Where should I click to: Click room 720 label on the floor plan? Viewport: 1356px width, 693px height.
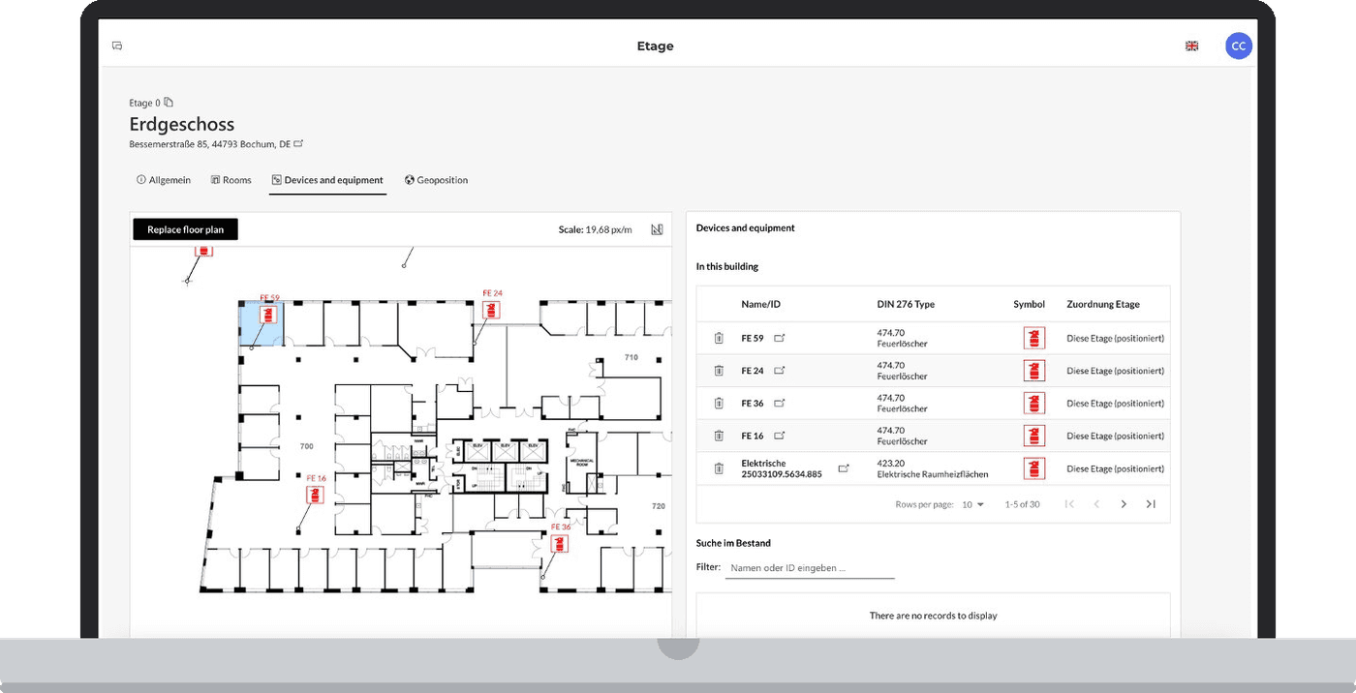click(x=659, y=506)
